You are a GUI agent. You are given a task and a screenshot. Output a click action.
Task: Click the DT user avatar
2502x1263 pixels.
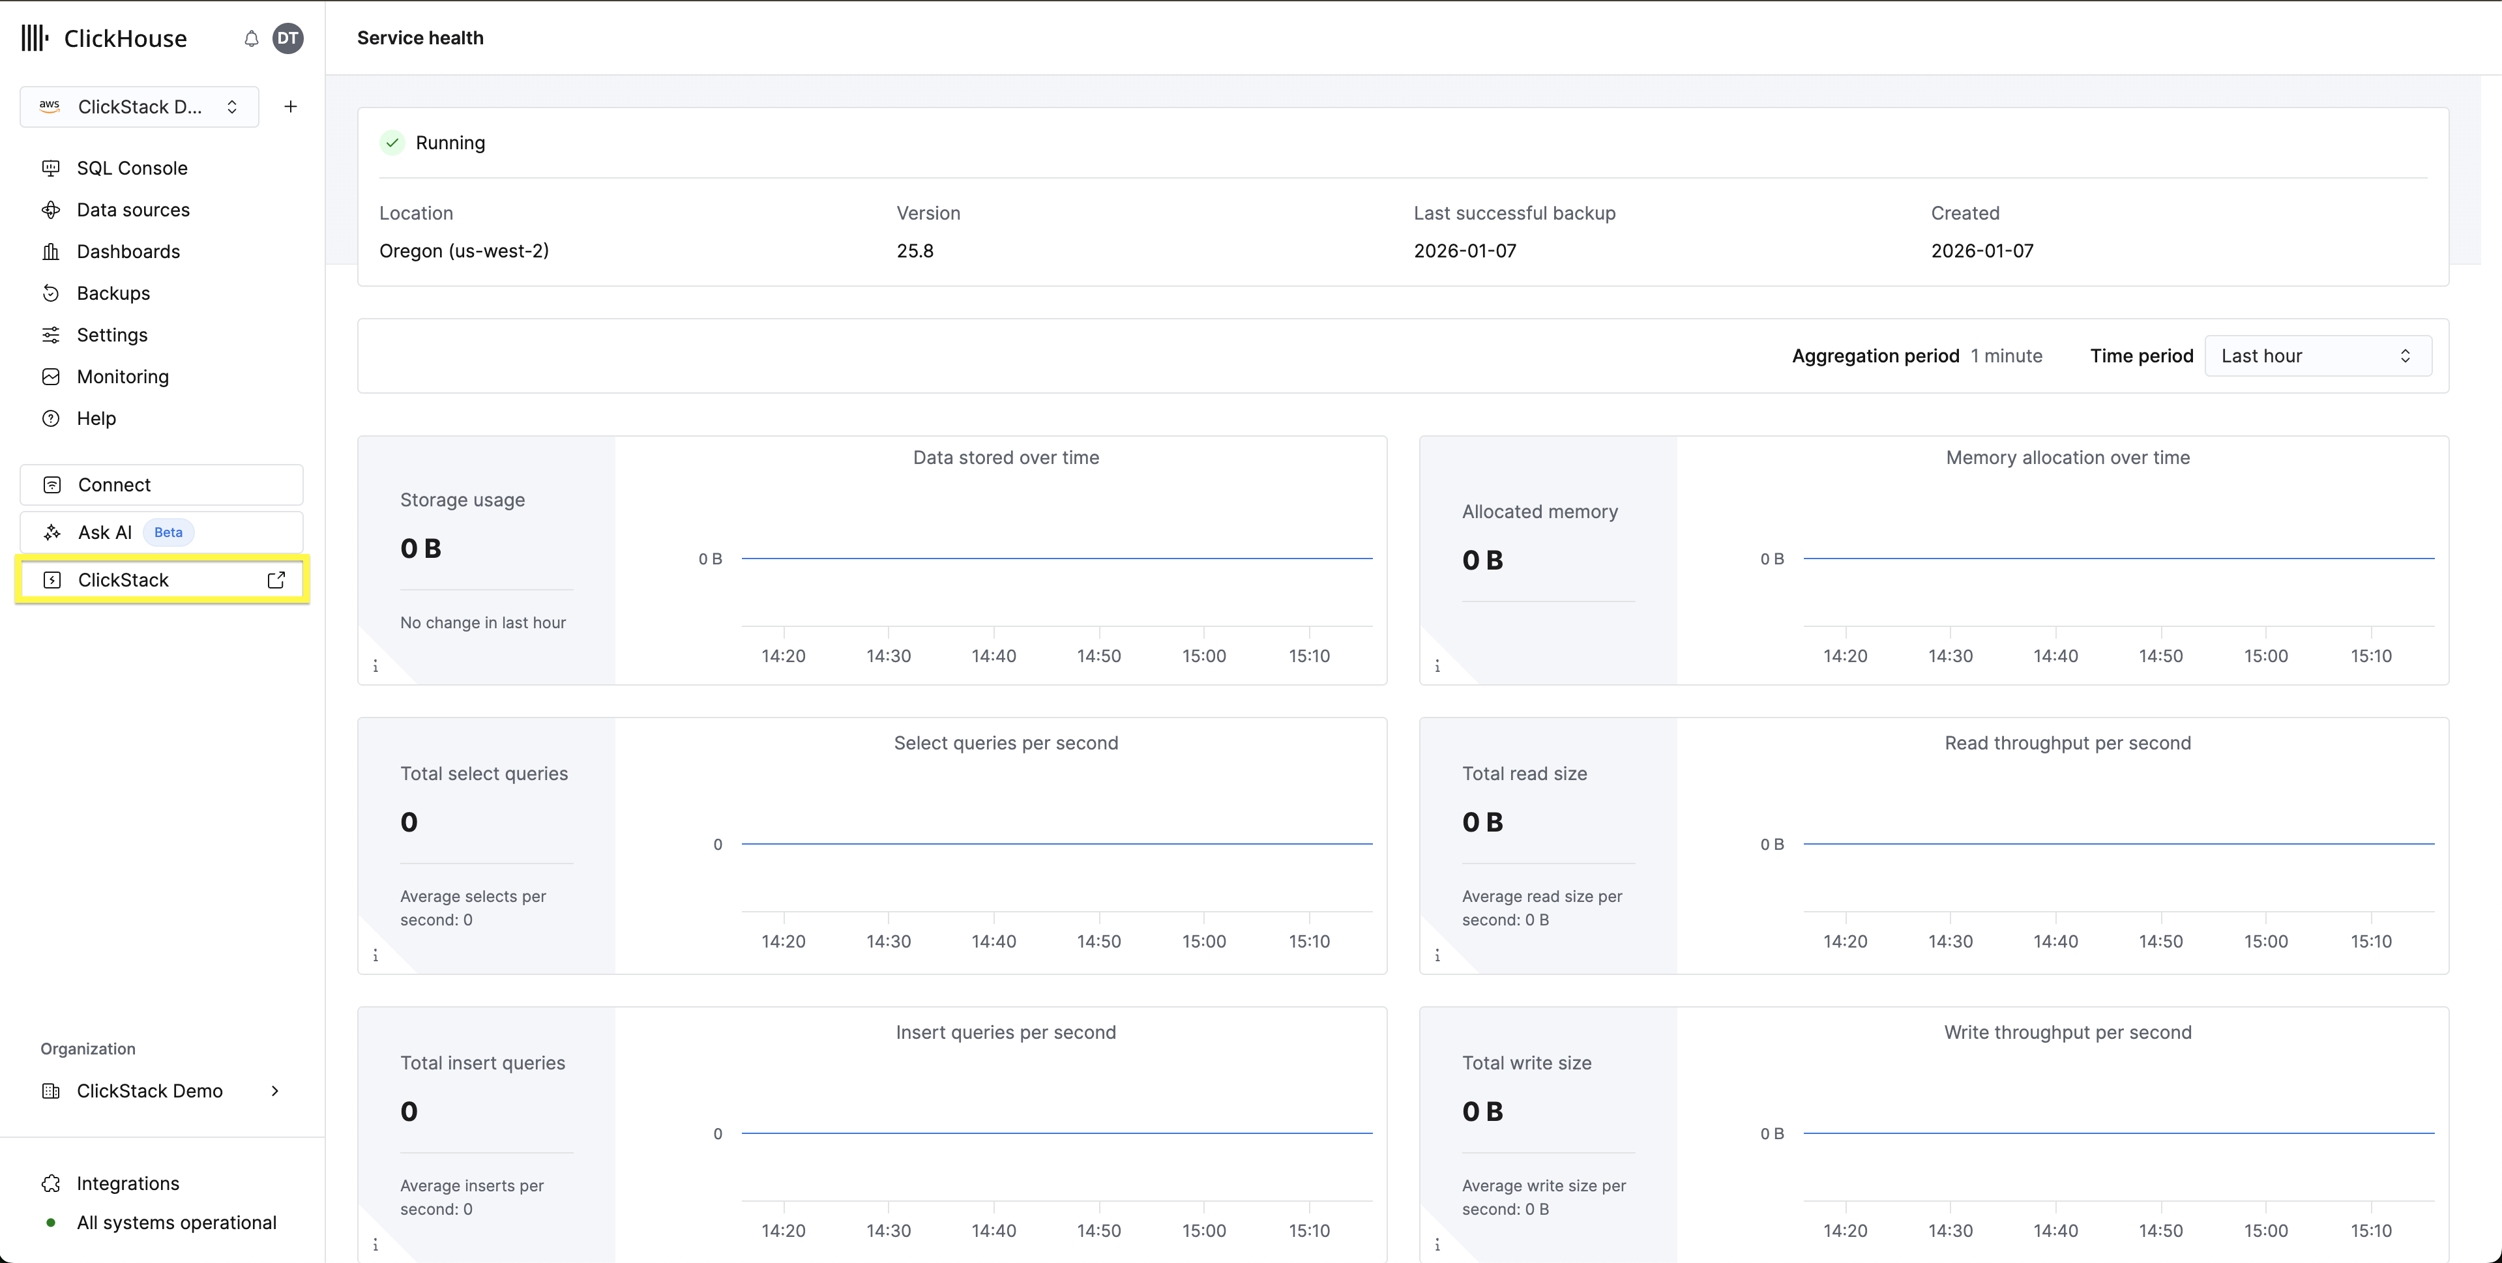point(287,38)
